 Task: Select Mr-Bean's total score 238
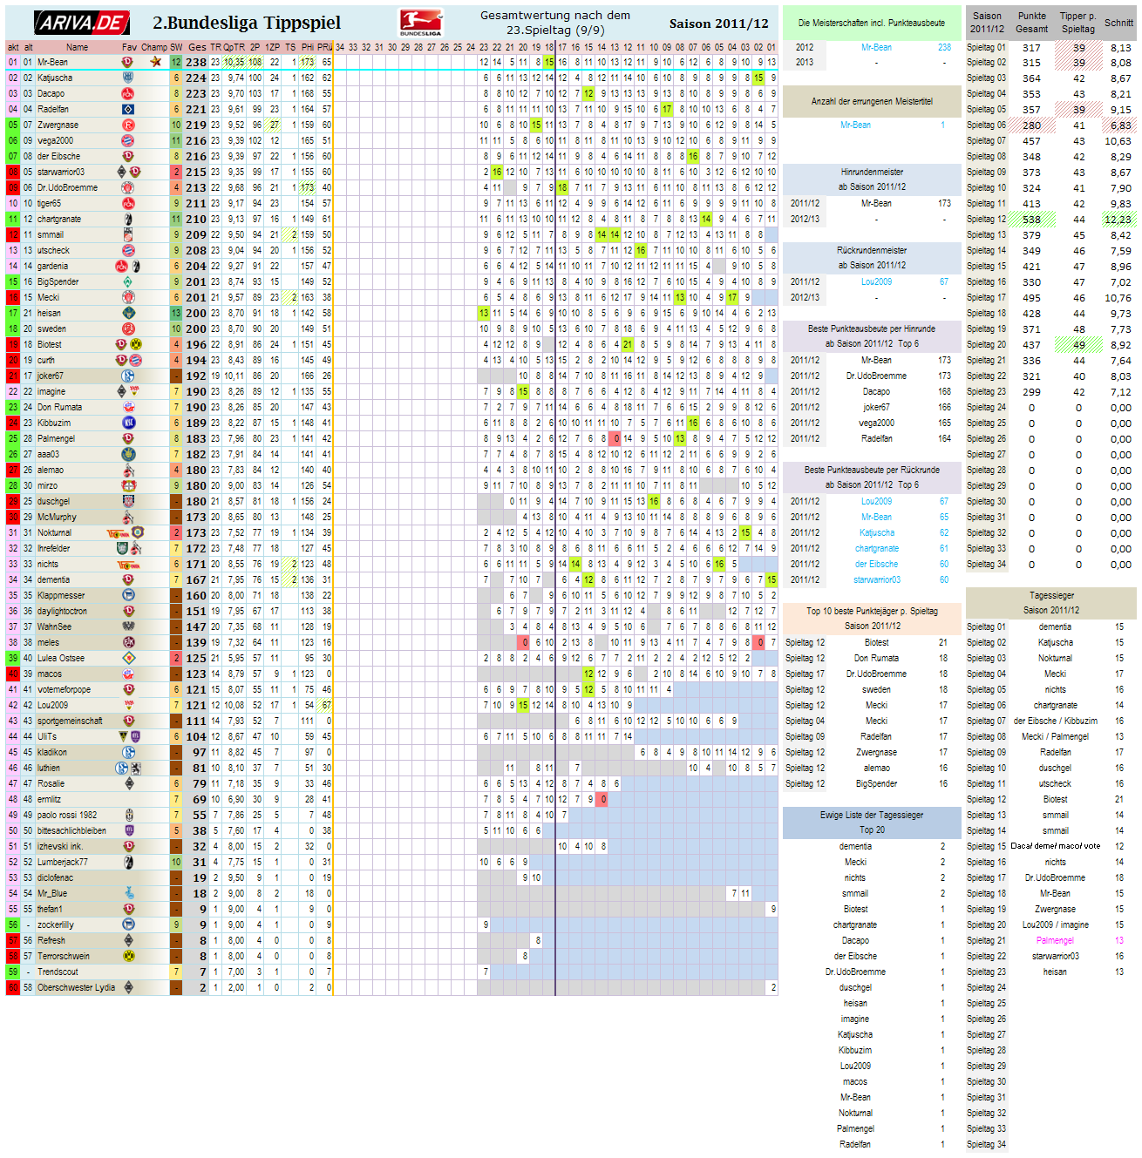(x=196, y=62)
